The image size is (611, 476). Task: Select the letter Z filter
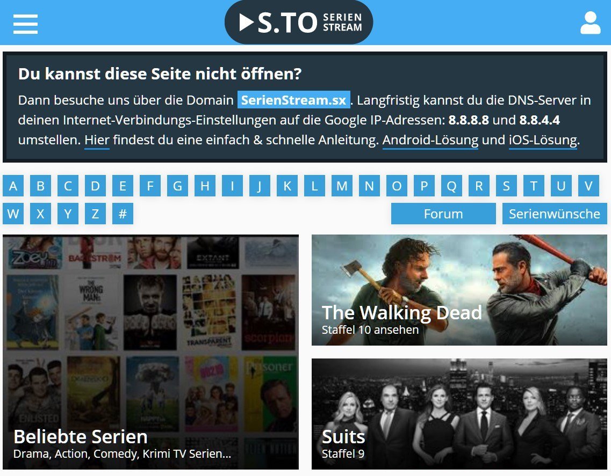(x=96, y=214)
